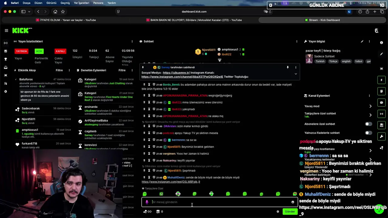Insert the green emote wearing headphones

[x=211, y=194]
